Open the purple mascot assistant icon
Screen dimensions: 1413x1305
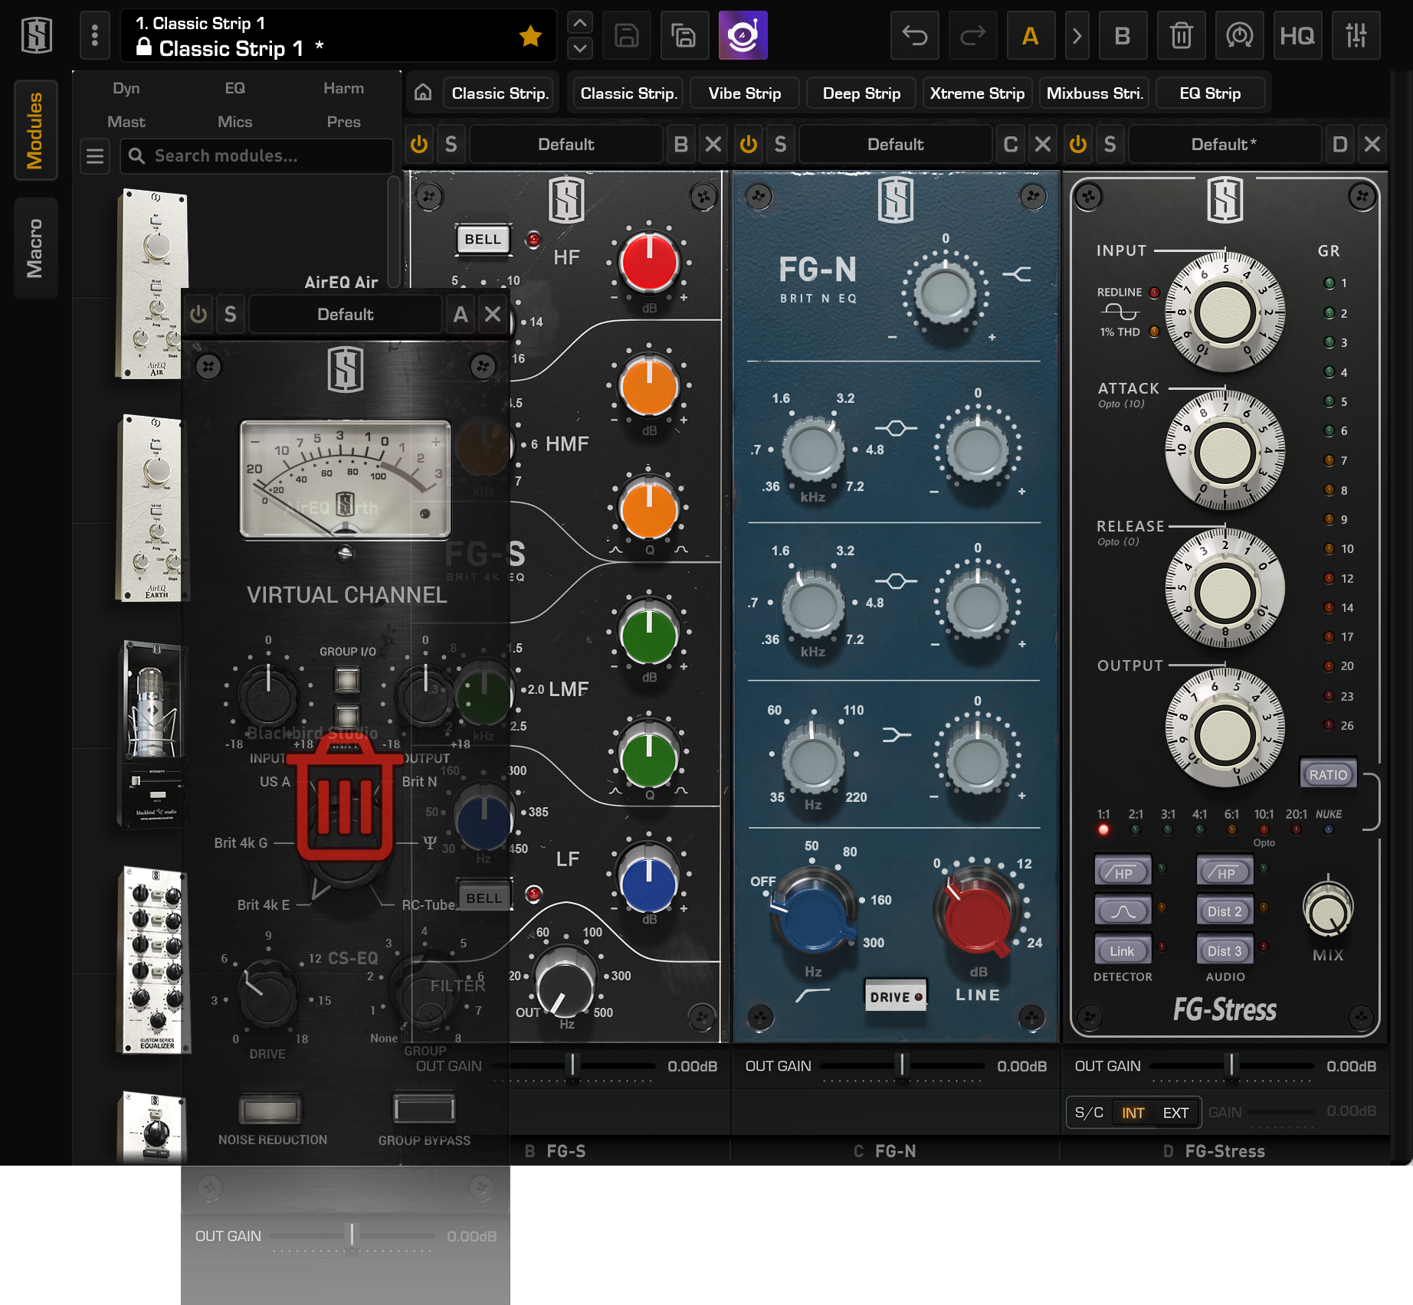coord(743,35)
